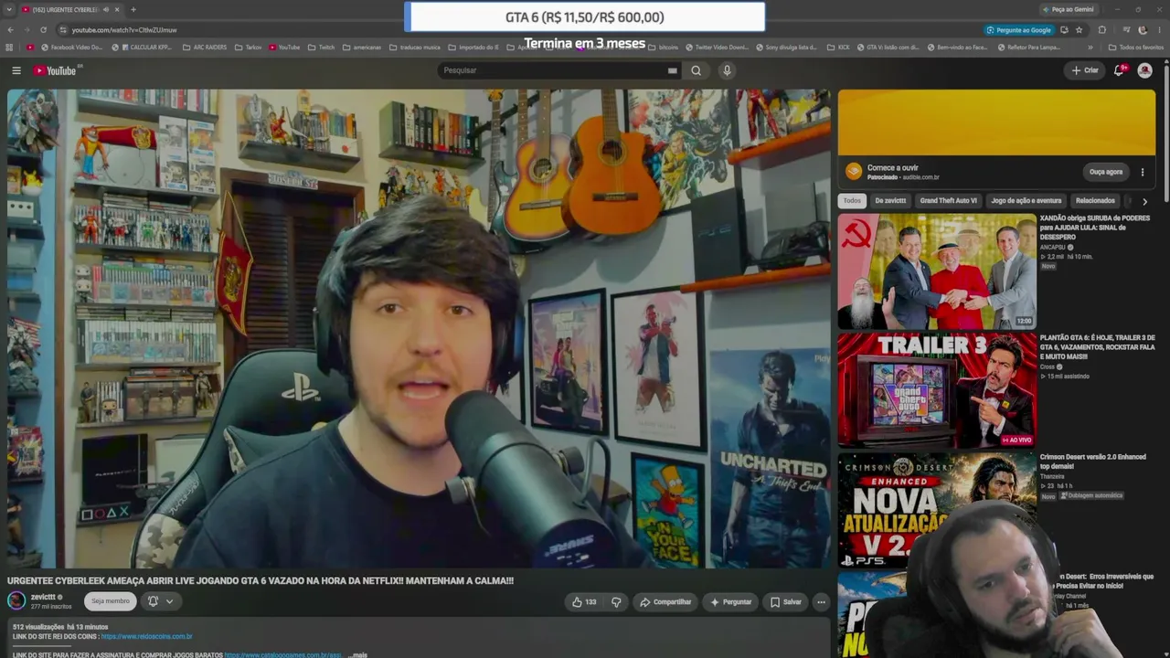
Task: Mute the tab audio speaker icon
Action: tap(105, 9)
